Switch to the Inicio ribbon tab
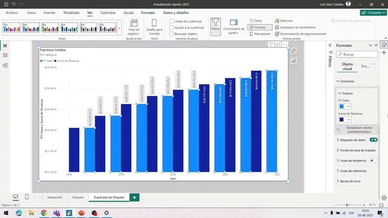Viewport: 388px width, 218px height. tap(32, 13)
